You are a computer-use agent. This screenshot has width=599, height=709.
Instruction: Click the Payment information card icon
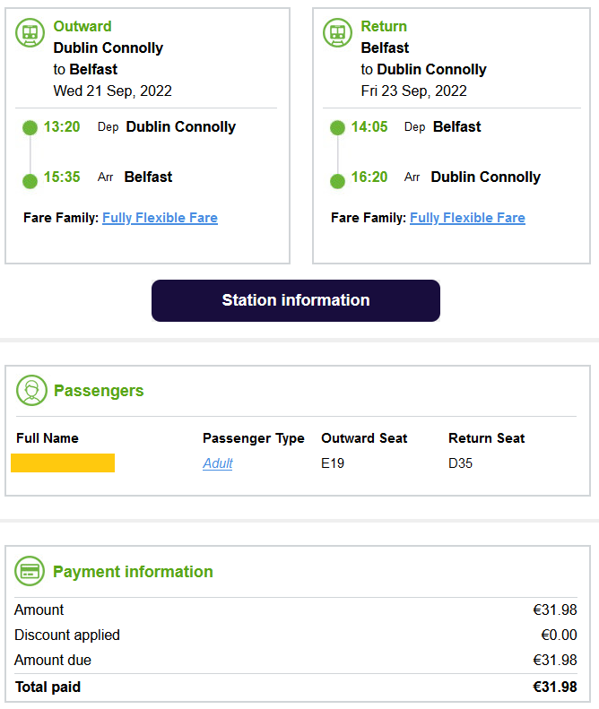pyautogui.click(x=30, y=571)
